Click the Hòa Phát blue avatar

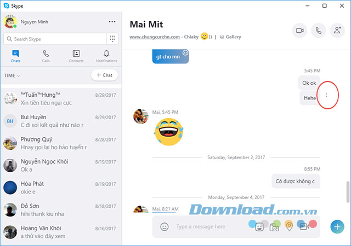click(10, 188)
